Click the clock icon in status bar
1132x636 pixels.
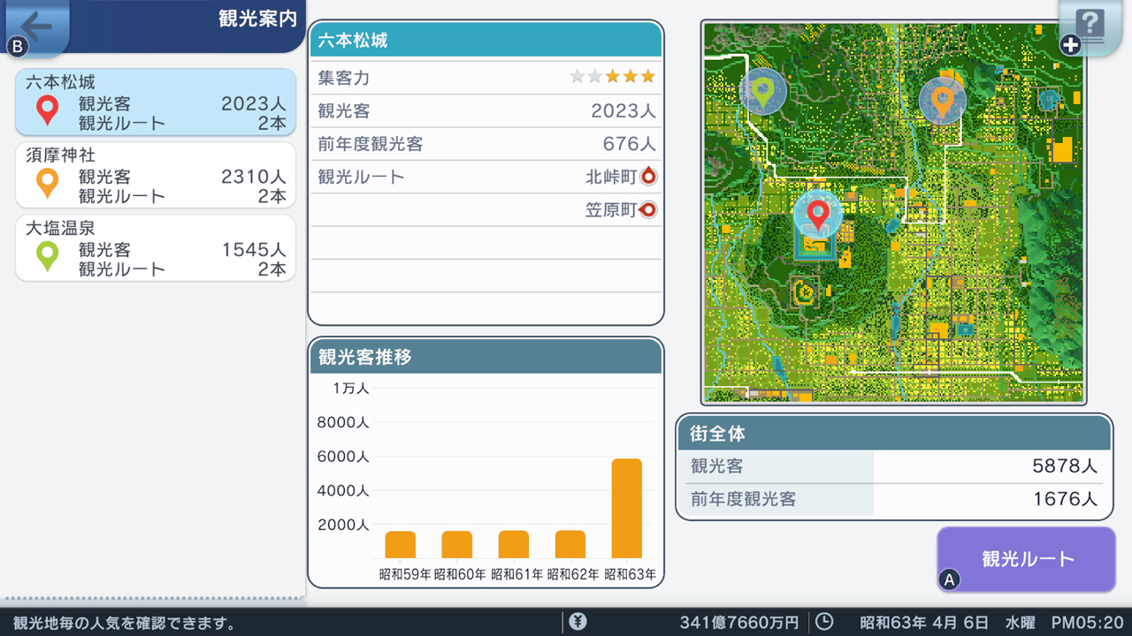point(823,622)
